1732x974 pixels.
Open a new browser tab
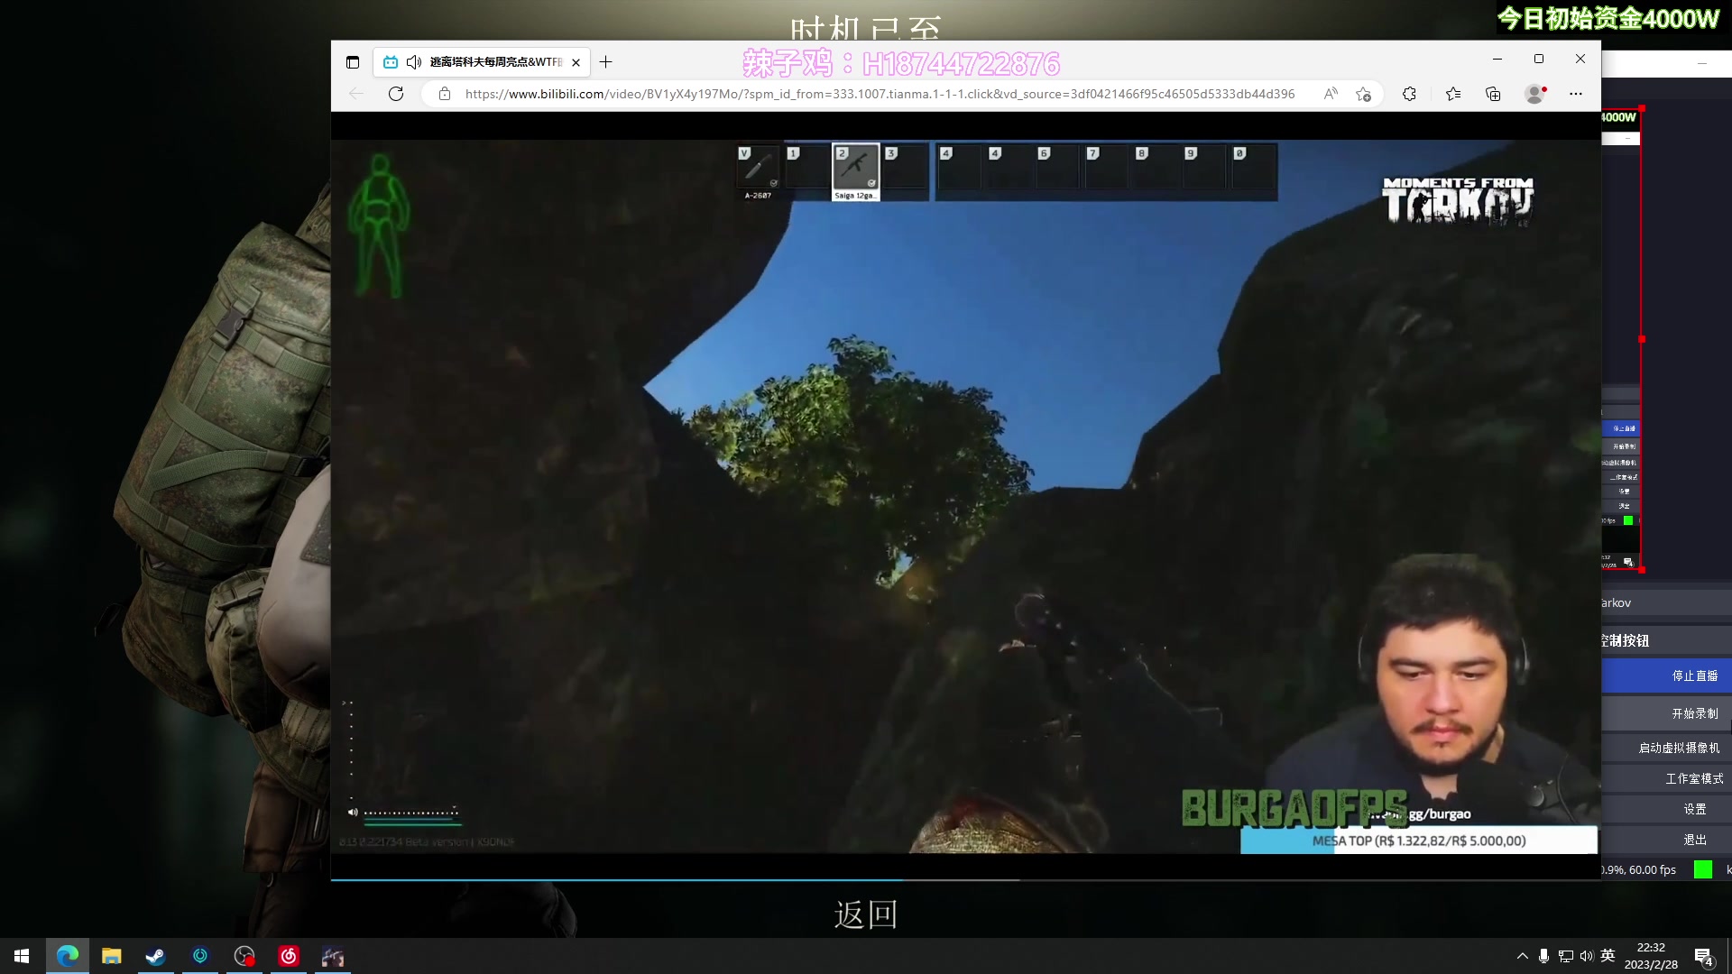tap(606, 62)
